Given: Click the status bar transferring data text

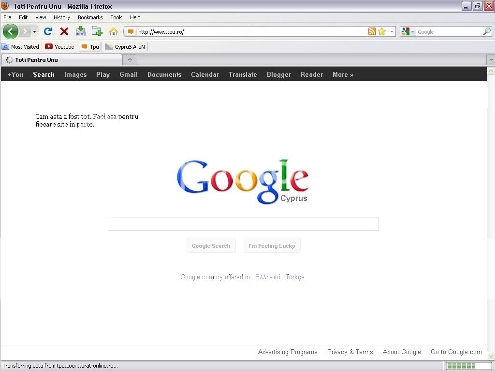Looking at the screenshot, I should (60, 366).
